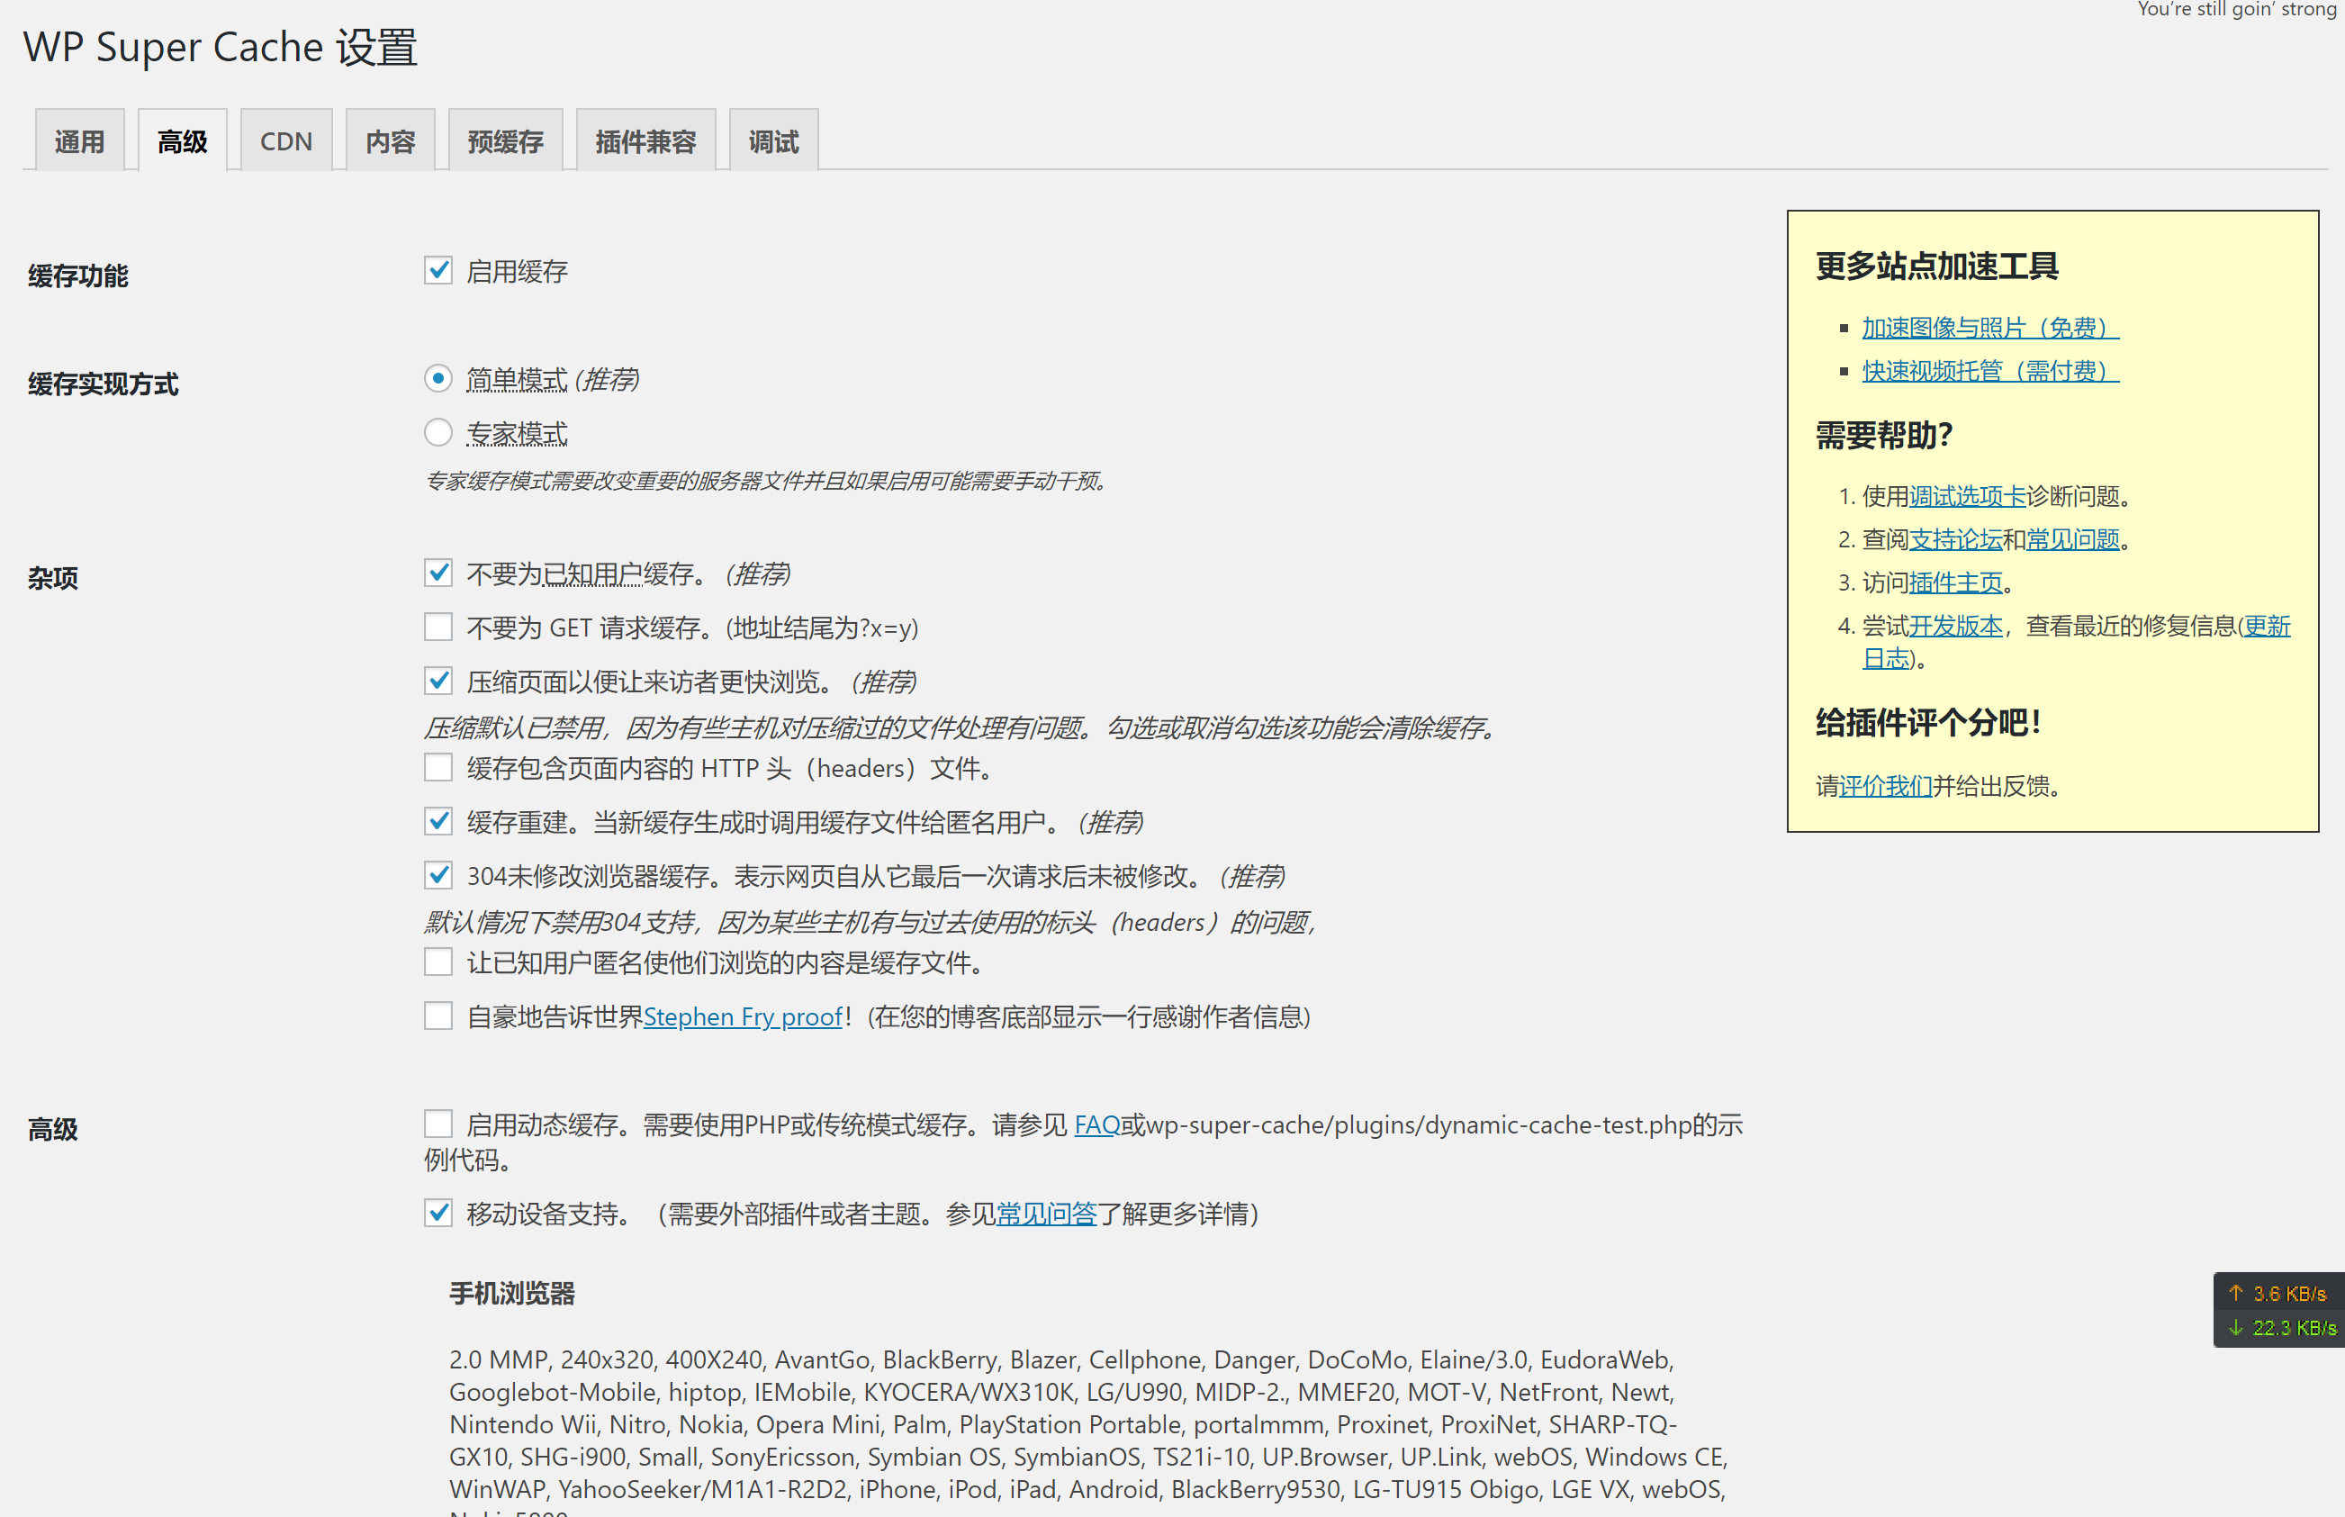Click the 更多站点加速工具 heading
The width and height of the screenshot is (2345, 1517).
pyautogui.click(x=1936, y=266)
